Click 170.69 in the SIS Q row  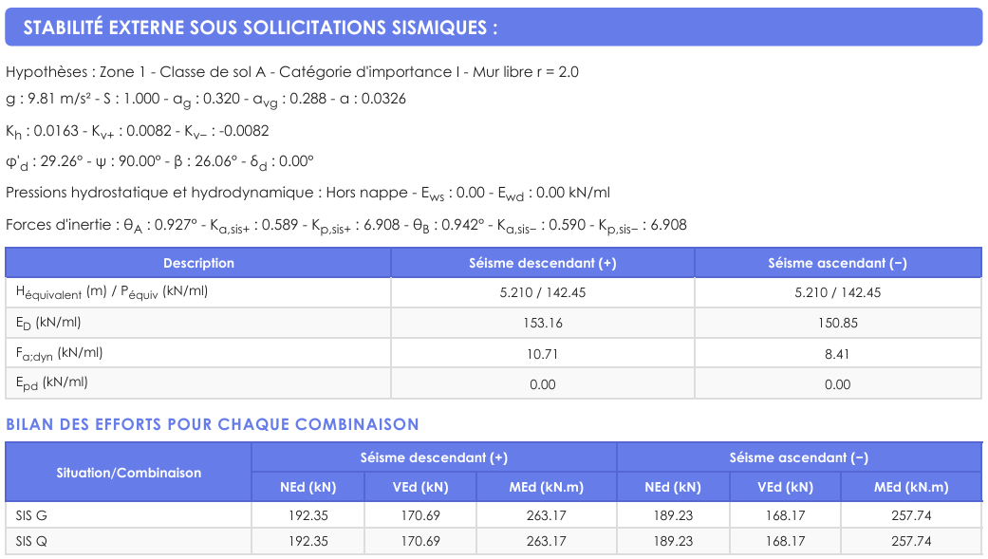(420, 541)
